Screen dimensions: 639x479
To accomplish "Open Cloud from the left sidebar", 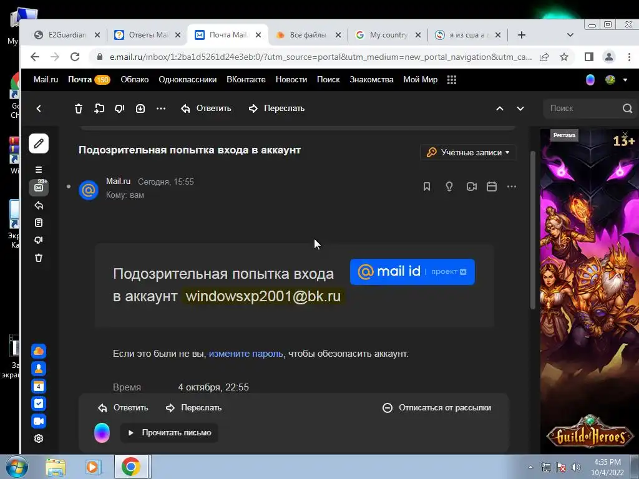I will (x=39, y=351).
